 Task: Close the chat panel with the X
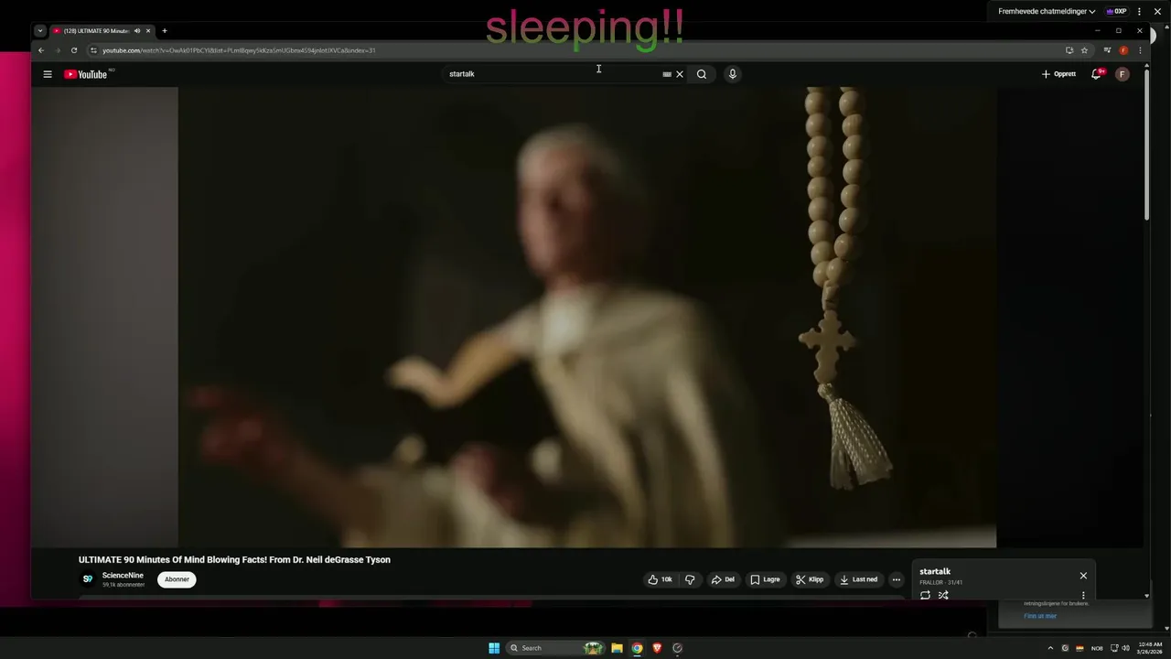click(x=1157, y=12)
